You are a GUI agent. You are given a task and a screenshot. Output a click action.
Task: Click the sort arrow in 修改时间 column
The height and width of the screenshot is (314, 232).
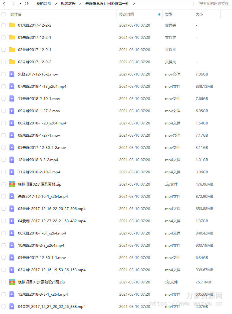coord(159,14)
